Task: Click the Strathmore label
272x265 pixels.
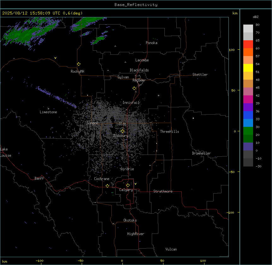Action: coord(163,191)
